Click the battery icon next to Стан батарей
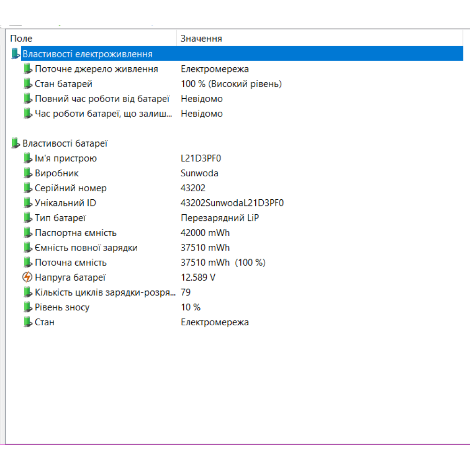 [28, 84]
